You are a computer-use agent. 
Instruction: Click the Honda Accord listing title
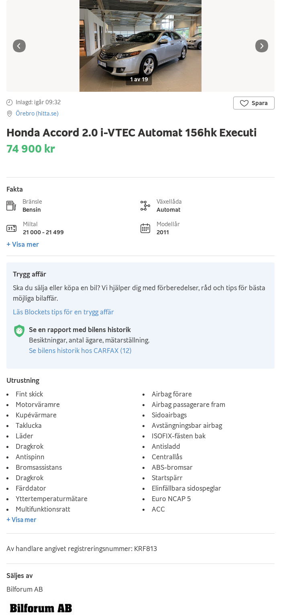(x=131, y=132)
